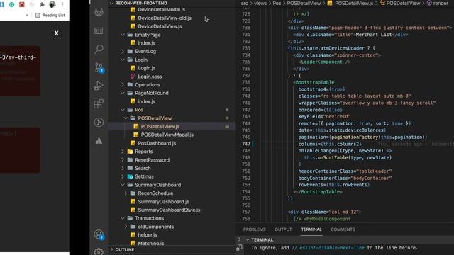The height and width of the screenshot is (255, 454).
Task: Expand the ResetPassword folder
Action: 123,160
